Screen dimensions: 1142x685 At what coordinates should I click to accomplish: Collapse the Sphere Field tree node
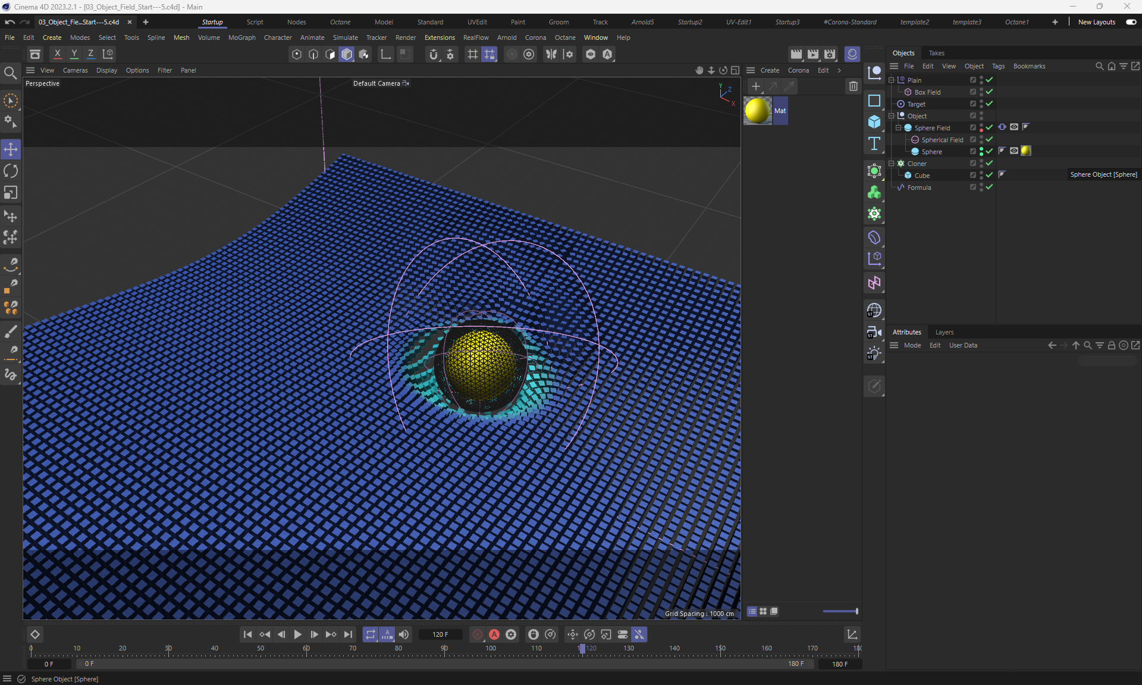click(x=898, y=127)
